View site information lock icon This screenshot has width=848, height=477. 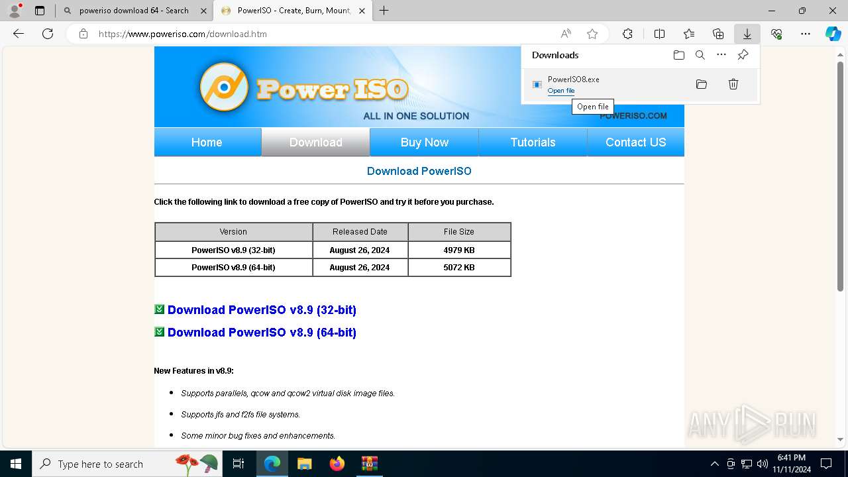pyautogui.click(x=83, y=34)
